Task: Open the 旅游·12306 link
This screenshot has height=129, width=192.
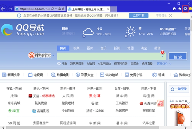Action: pyautogui.click(x=95, y=111)
